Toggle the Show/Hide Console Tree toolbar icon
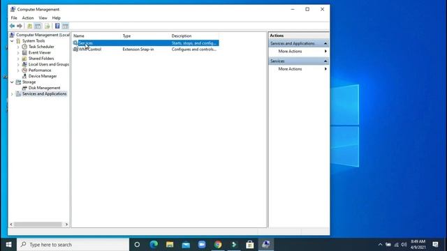This screenshot has width=447, height=251. pyautogui.click(x=38, y=26)
